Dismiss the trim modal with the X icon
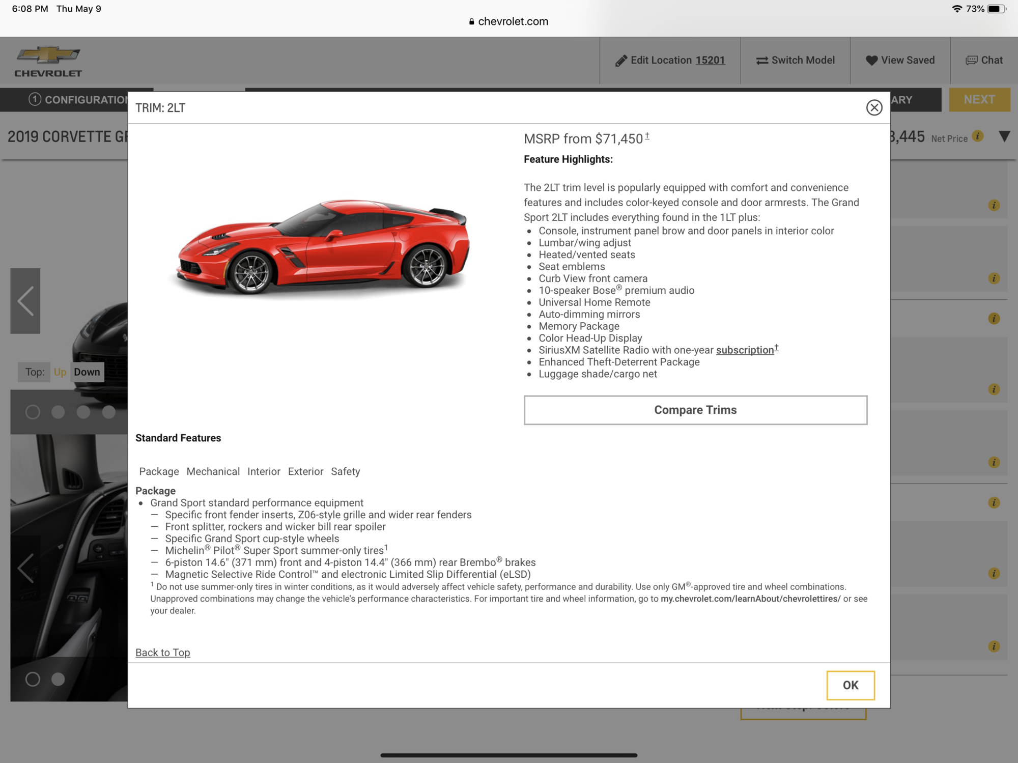1018x763 pixels. click(x=873, y=107)
